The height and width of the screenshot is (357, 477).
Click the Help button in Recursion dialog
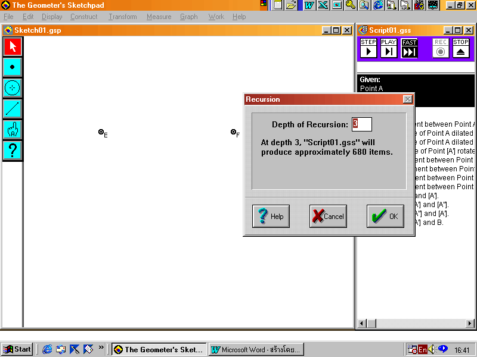pyautogui.click(x=271, y=216)
